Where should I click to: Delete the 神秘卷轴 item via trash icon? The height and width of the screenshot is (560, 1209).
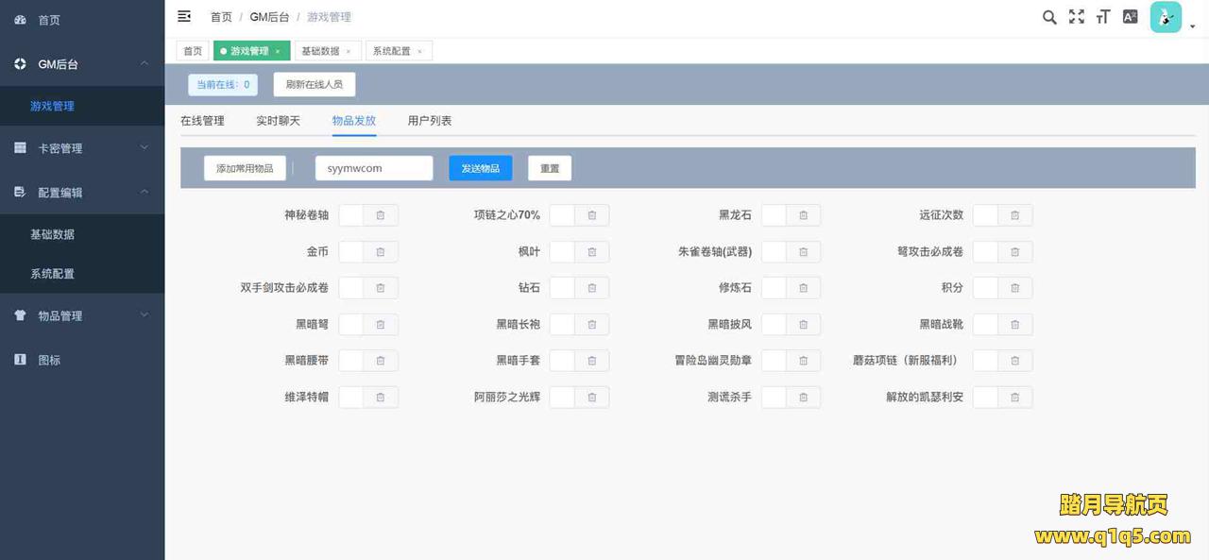[381, 215]
